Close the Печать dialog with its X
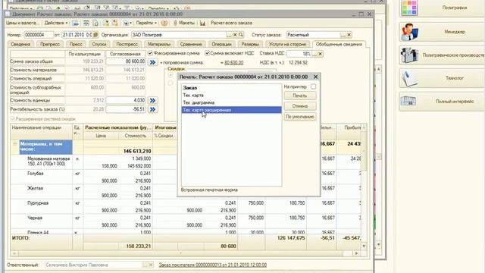The height and width of the screenshot is (273, 485). click(315, 77)
